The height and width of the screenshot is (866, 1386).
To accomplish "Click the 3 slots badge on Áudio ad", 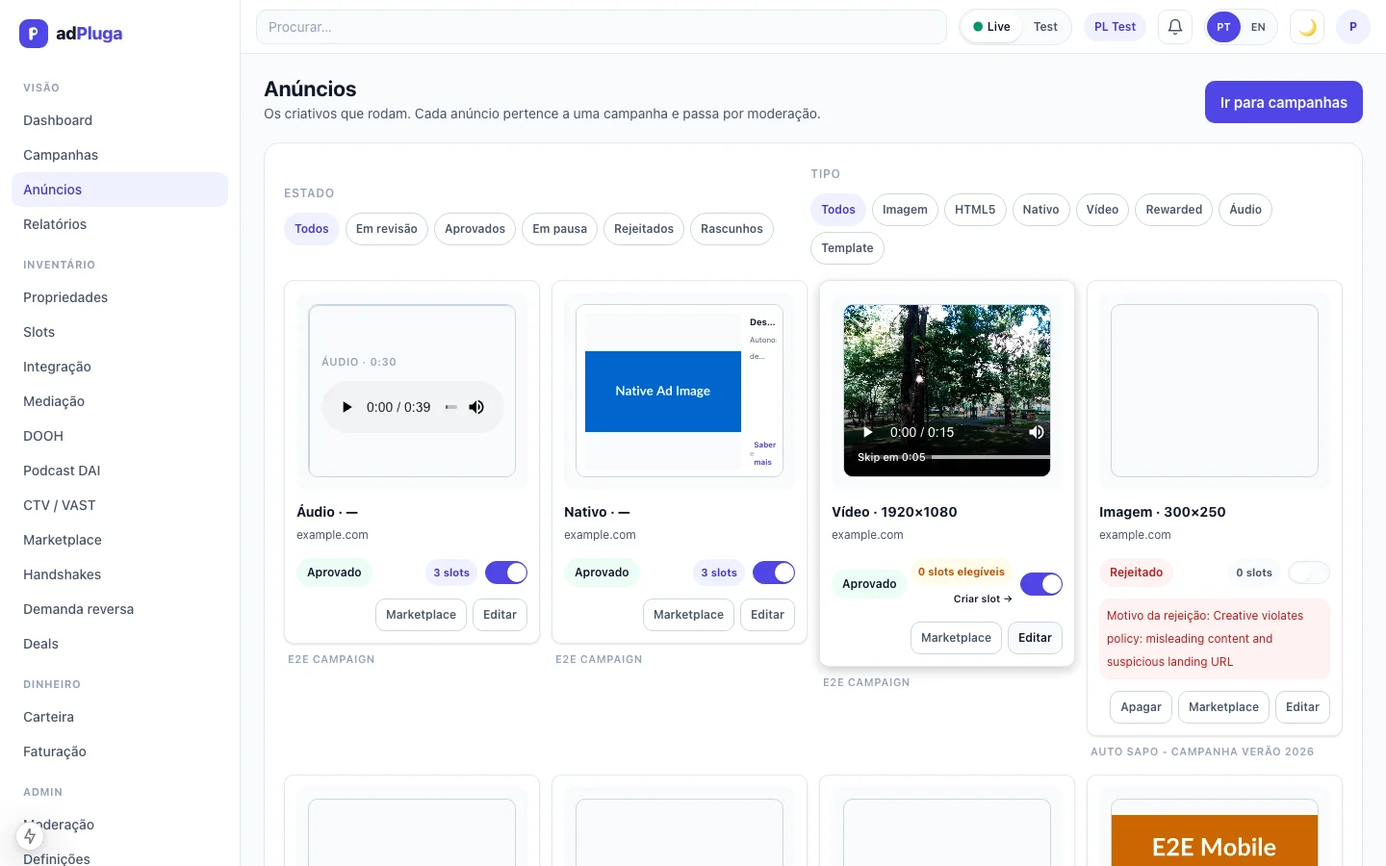I will [x=451, y=573].
